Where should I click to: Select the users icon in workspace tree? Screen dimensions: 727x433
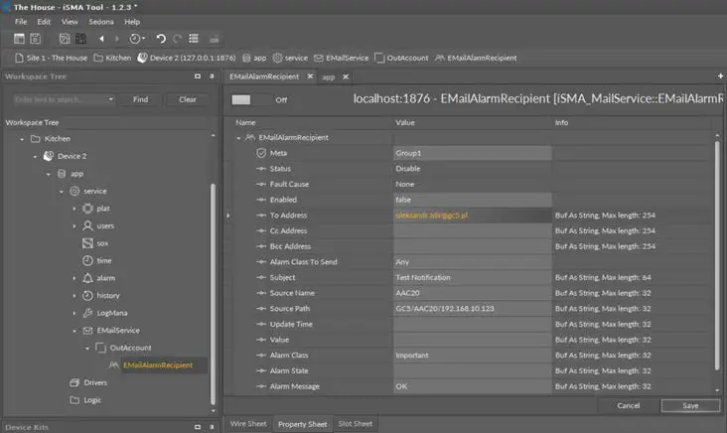pos(88,225)
